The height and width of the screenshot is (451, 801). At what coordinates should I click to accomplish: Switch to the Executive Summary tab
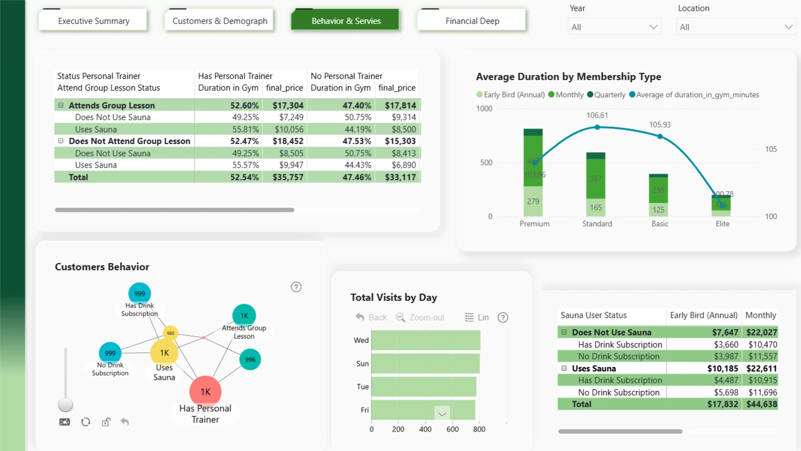[x=93, y=20]
